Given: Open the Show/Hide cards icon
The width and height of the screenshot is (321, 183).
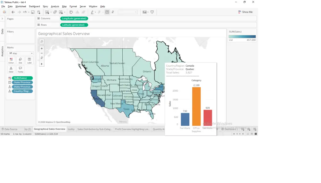Looking at the screenshot, I should (144, 12).
